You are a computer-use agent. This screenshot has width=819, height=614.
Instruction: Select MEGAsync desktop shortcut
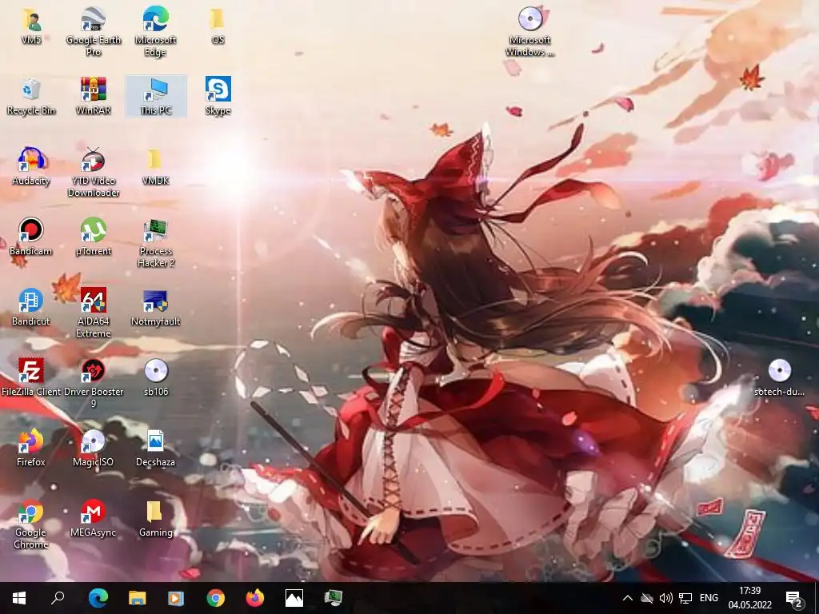click(x=94, y=519)
